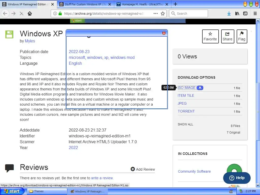Viewport: 260px width, 195px height.
Task: Focus the browser Search box
Action: tap(189, 13)
